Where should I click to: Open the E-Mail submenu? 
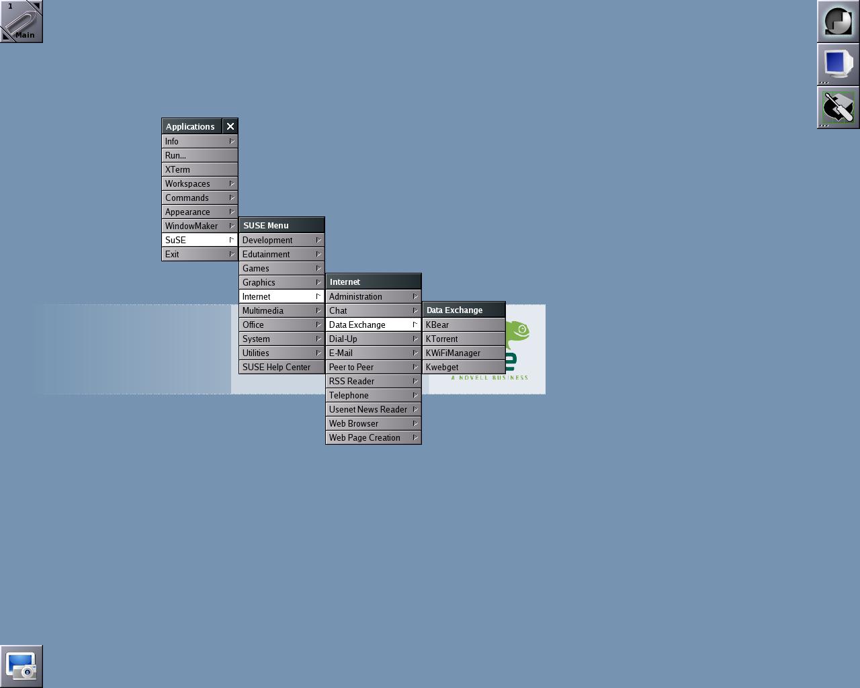374,353
